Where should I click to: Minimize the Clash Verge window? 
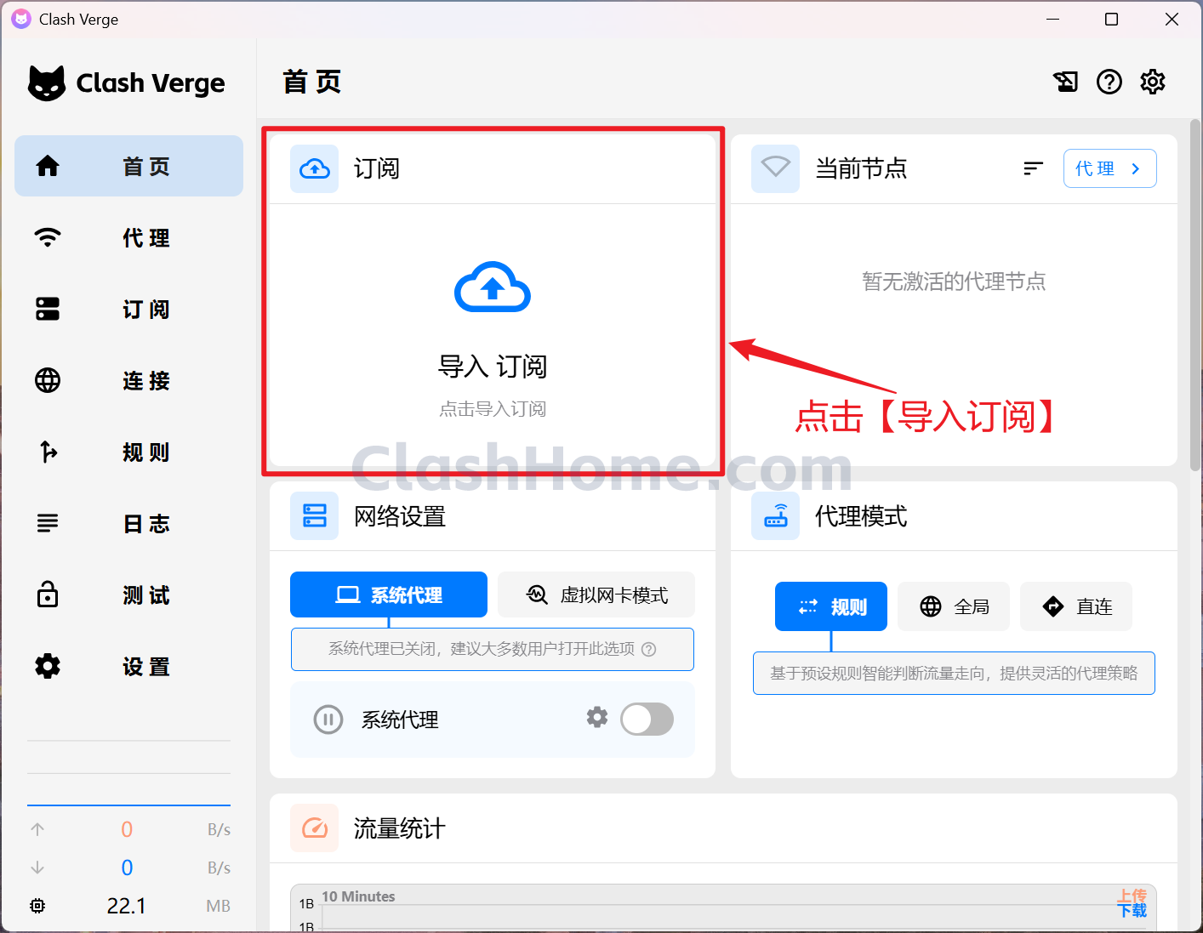tap(1053, 19)
